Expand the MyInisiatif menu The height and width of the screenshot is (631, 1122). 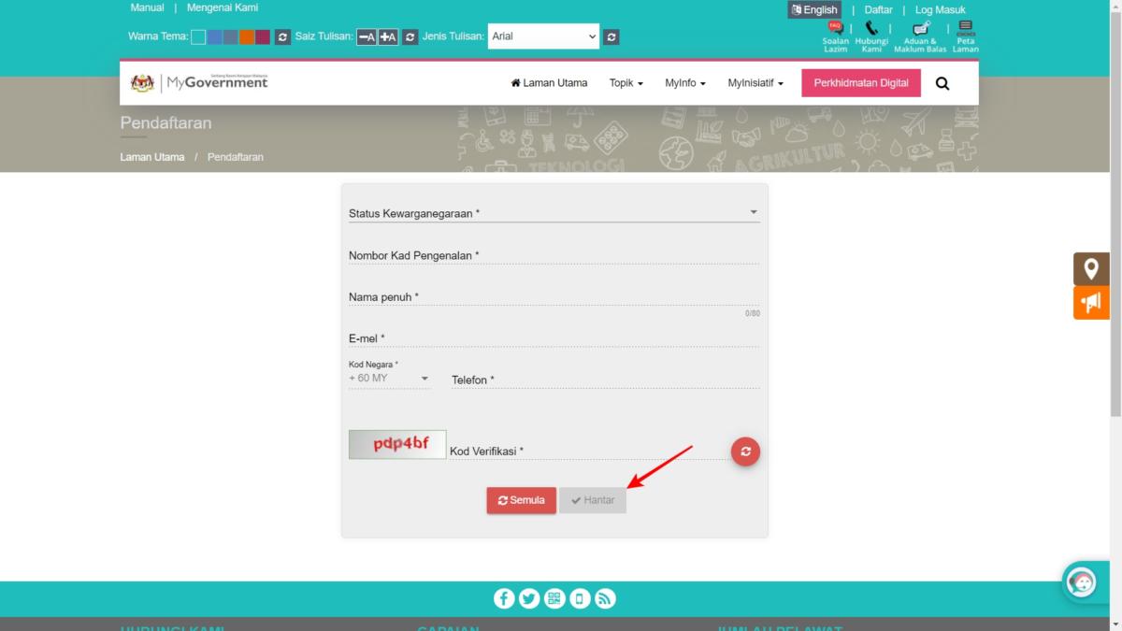click(x=755, y=83)
